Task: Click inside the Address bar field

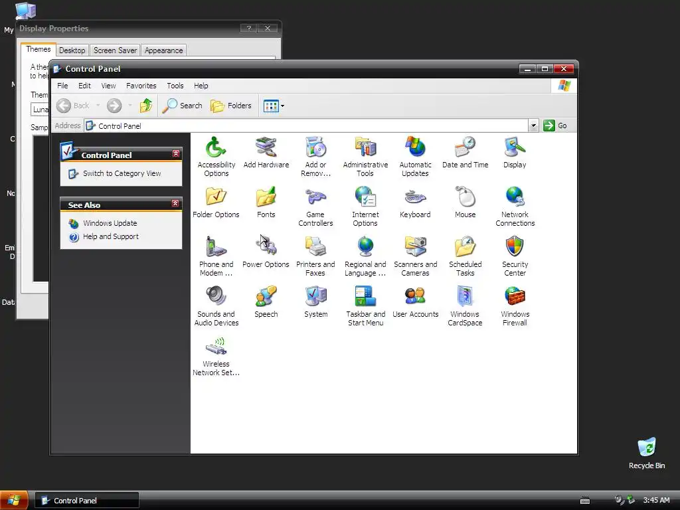Action: coord(306,126)
